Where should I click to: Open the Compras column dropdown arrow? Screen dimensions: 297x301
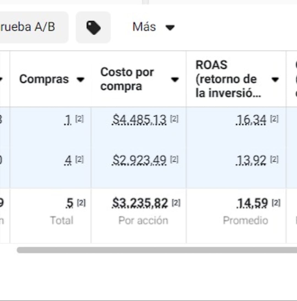point(80,80)
